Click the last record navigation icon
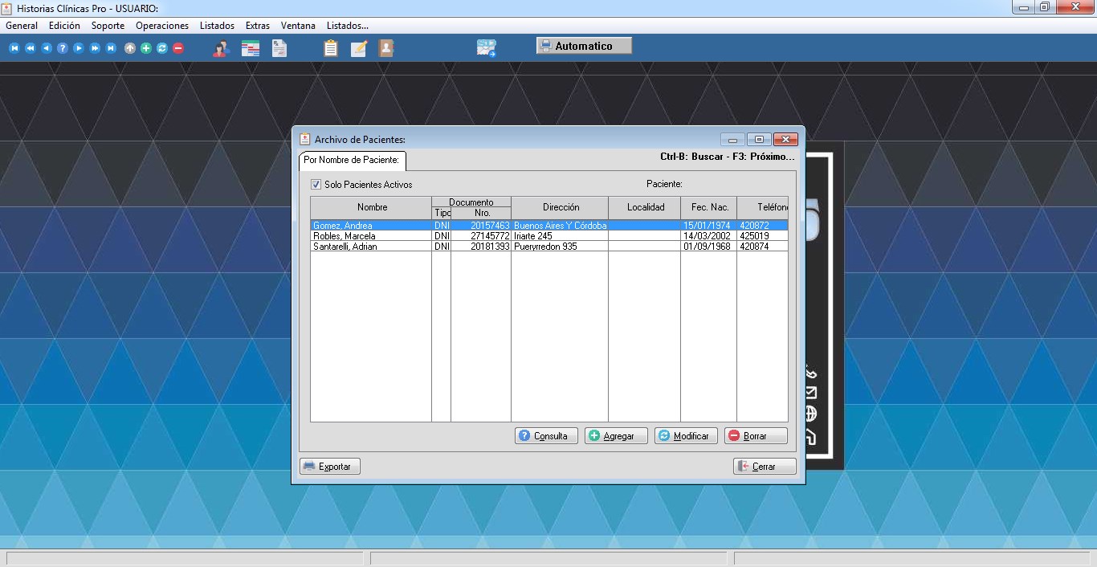1097x567 pixels. coord(111,48)
